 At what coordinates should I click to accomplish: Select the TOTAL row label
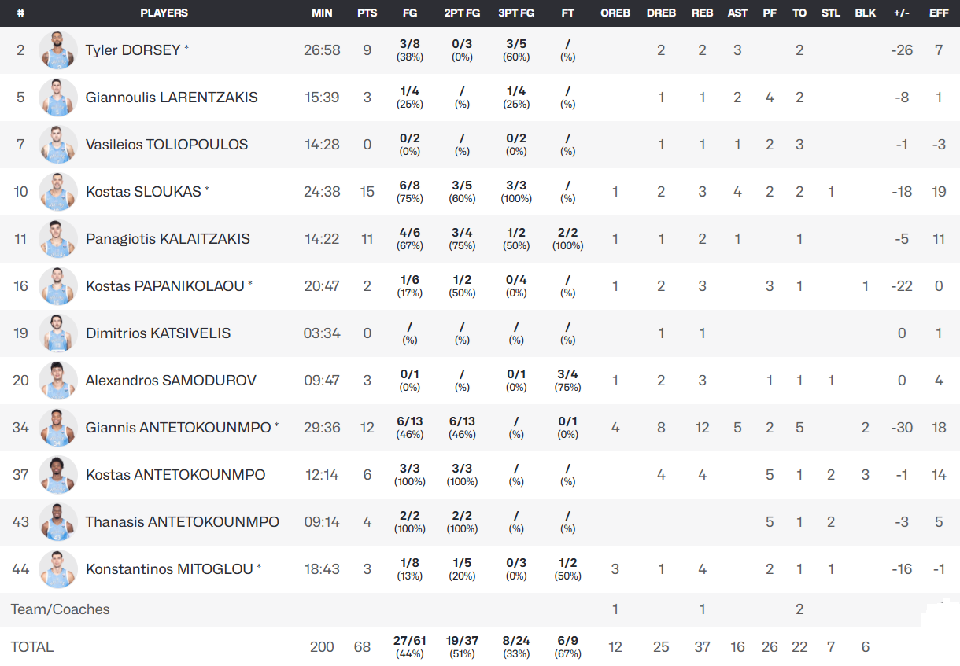click(x=32, y=647)
